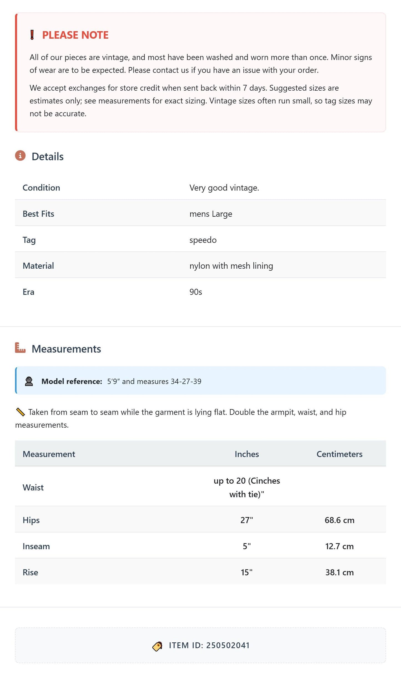This screenshot has width=401, height=676.
Task: Click the Inseam 5 inch value
Action: (x=247, y=546)
